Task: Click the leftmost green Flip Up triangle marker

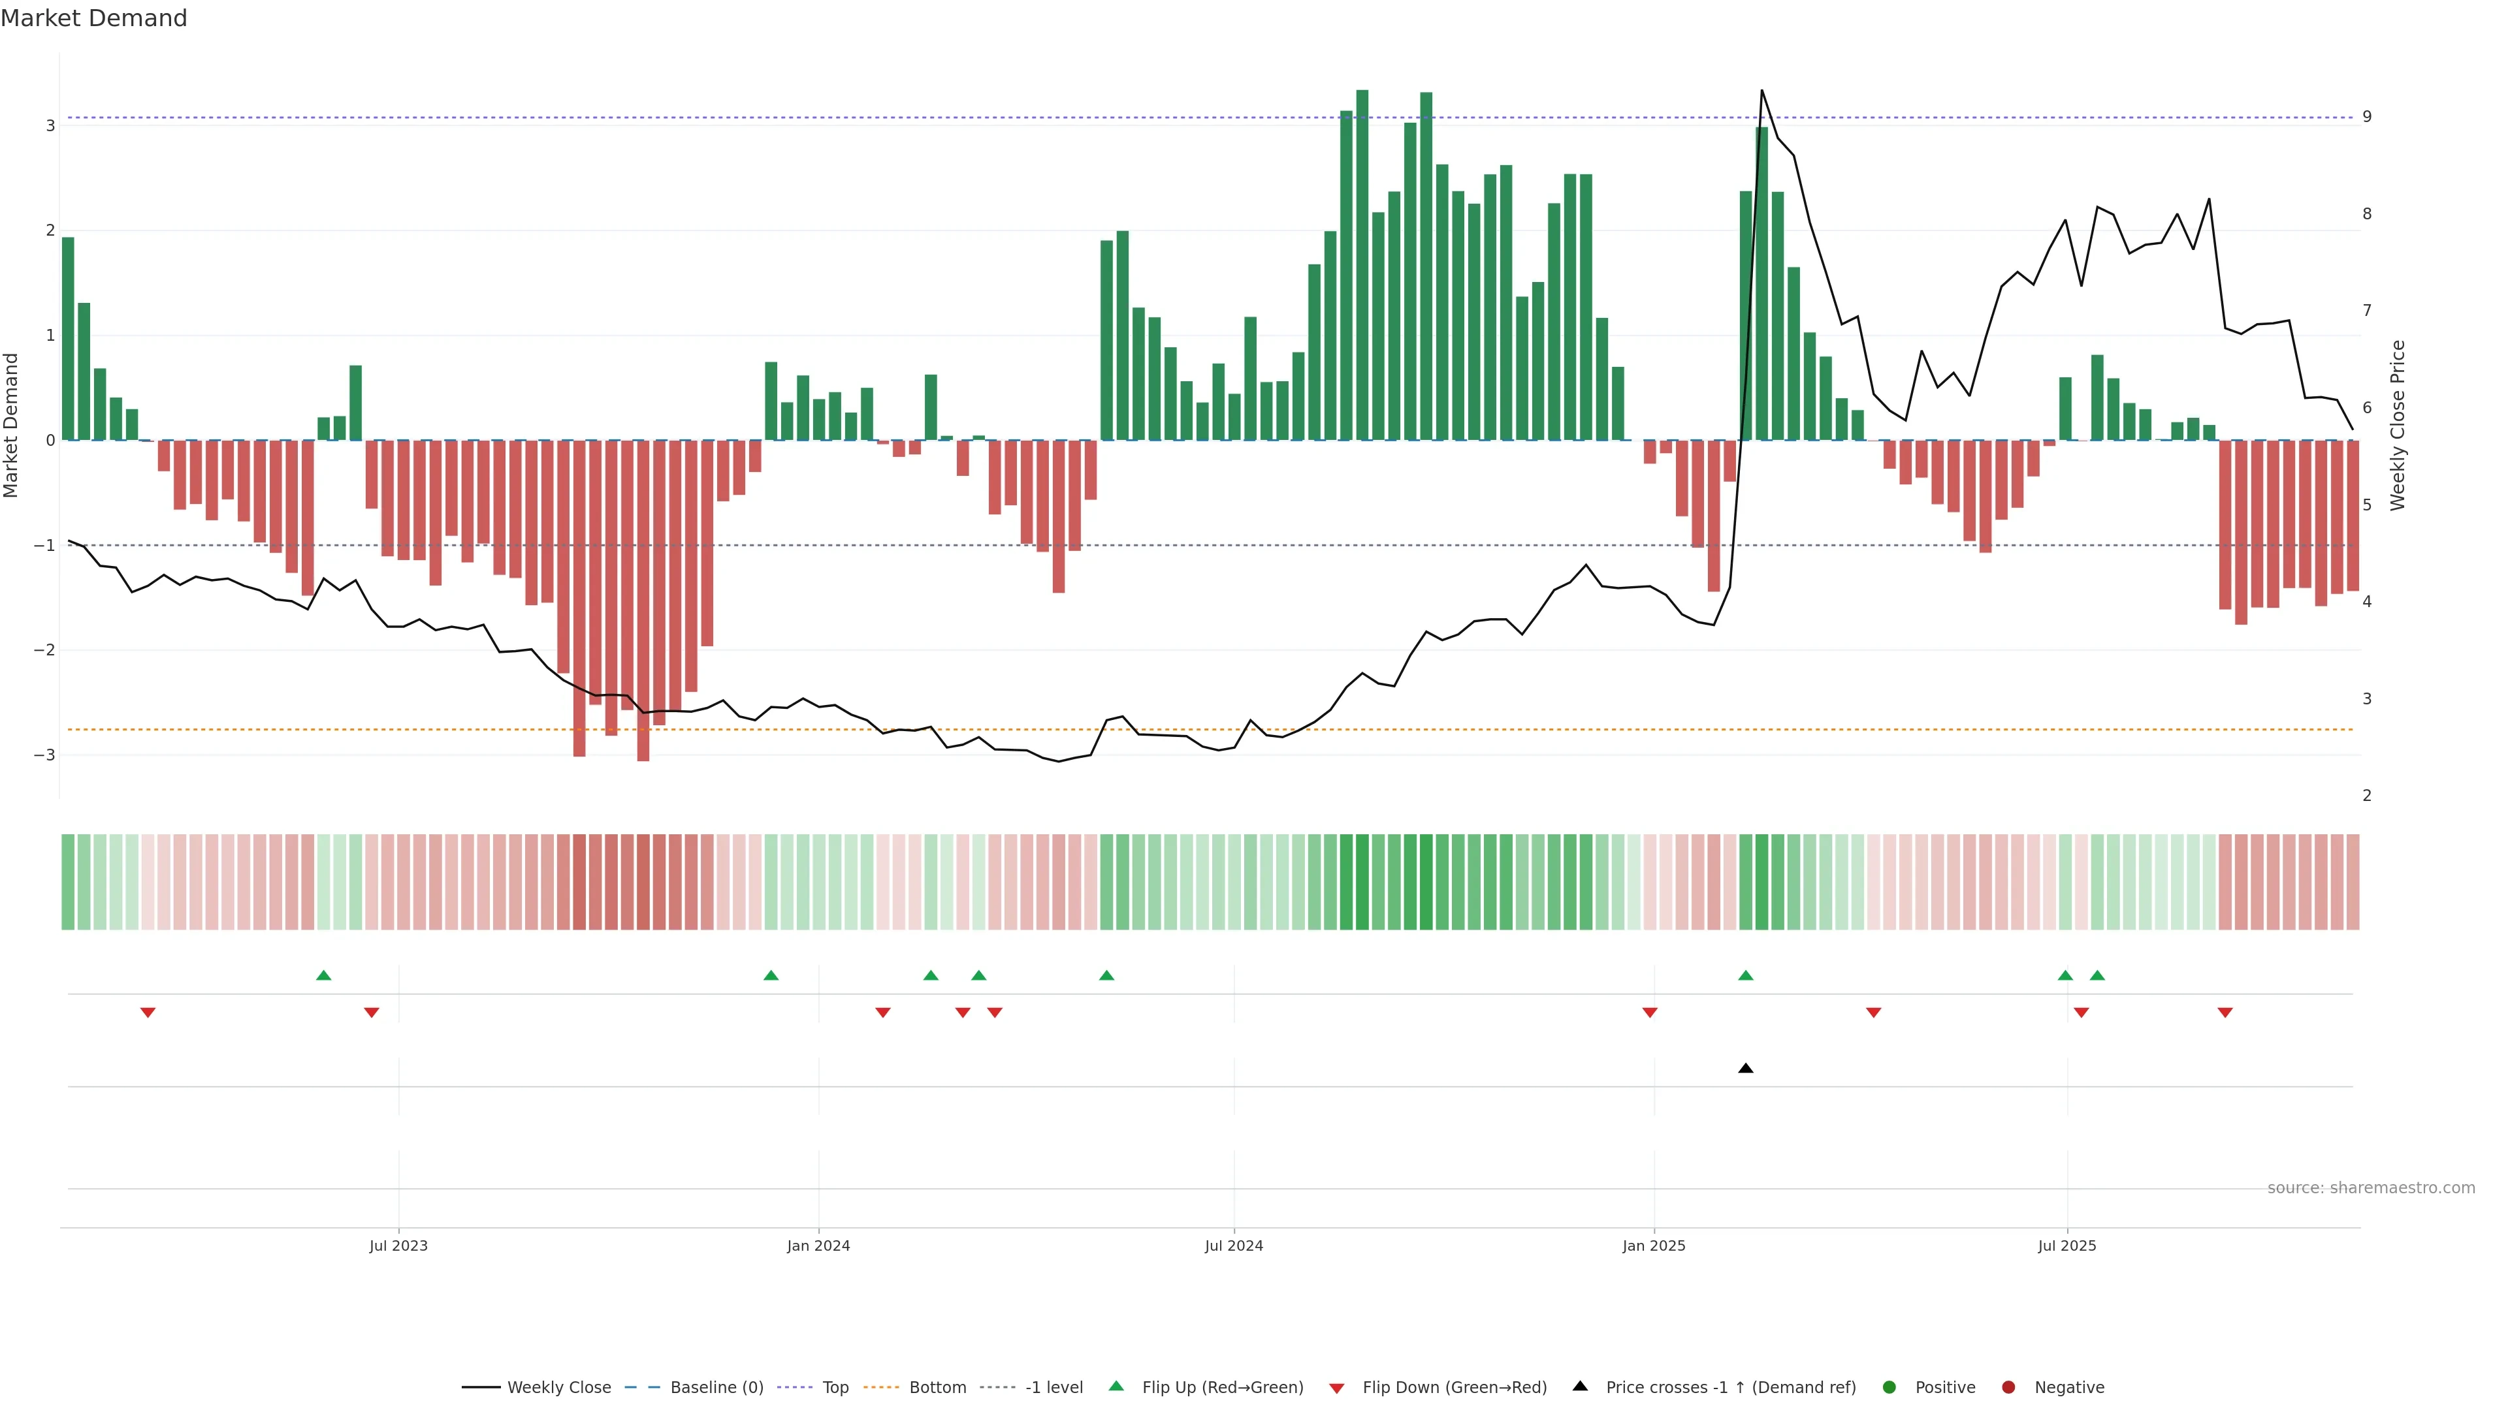Action: 324,975
